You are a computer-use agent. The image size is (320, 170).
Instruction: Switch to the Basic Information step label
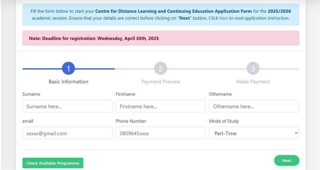click(68, 82)
